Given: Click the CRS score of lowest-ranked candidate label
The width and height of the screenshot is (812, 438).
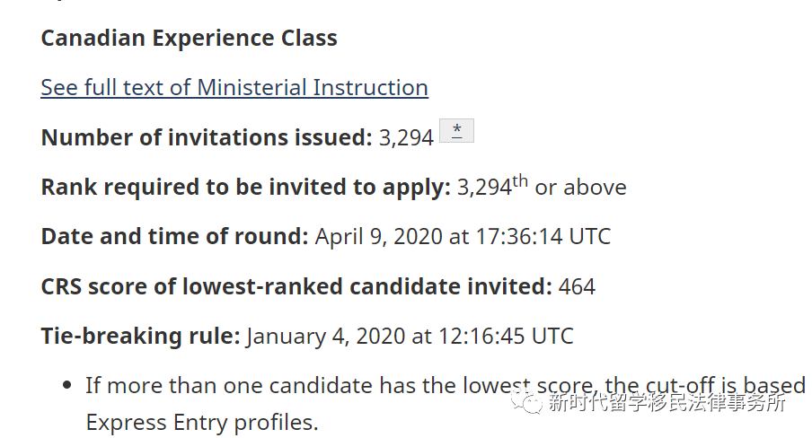Looking at the screenshot, I should pos(296,286).
